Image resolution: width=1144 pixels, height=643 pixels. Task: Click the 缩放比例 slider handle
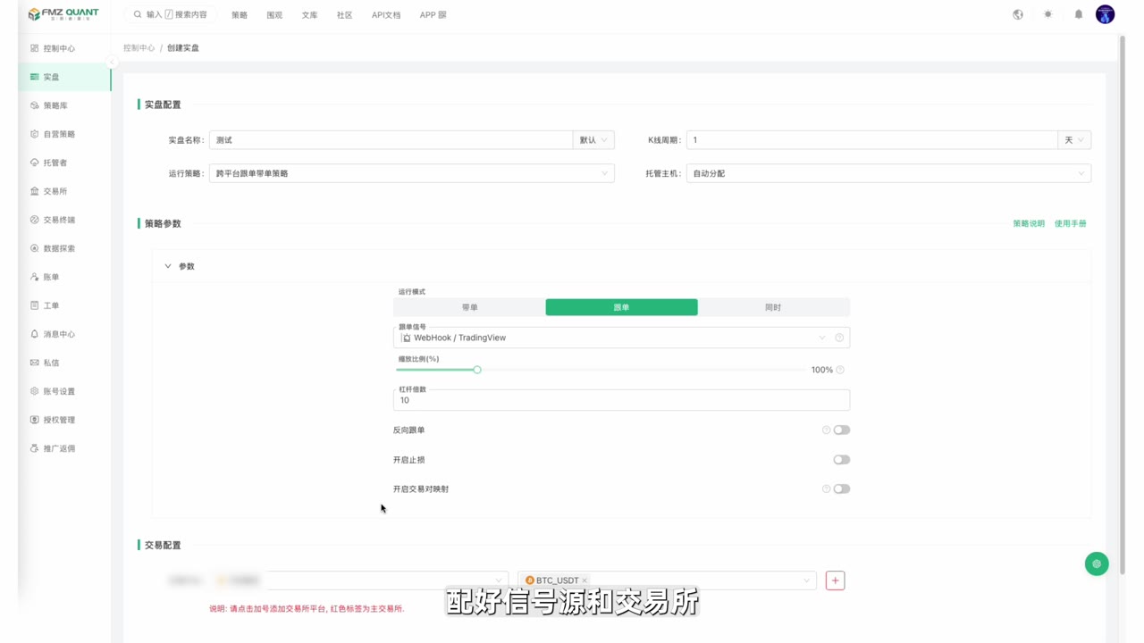coord(477,370)
